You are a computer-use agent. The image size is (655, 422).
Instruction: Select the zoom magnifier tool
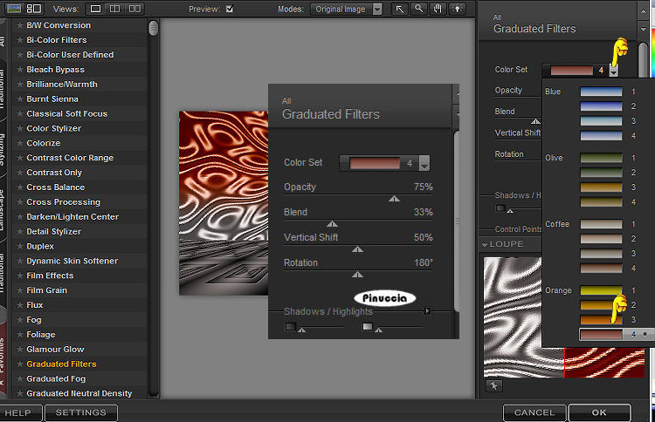(x=419, y=9)
